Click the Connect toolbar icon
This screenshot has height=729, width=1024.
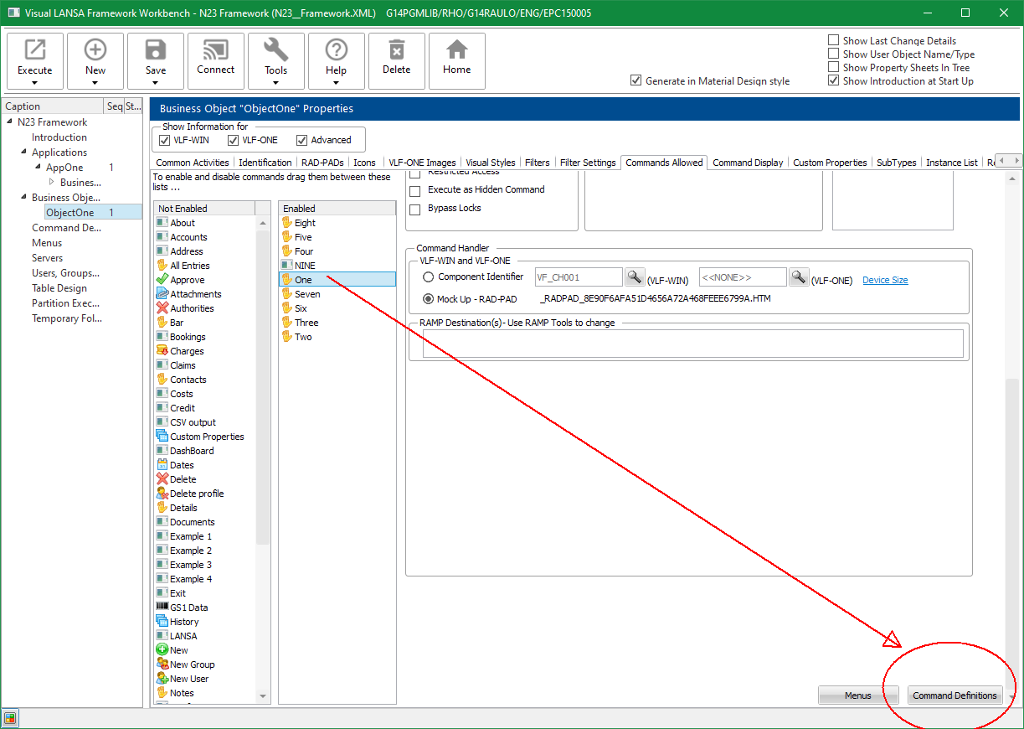pos(216,49)
